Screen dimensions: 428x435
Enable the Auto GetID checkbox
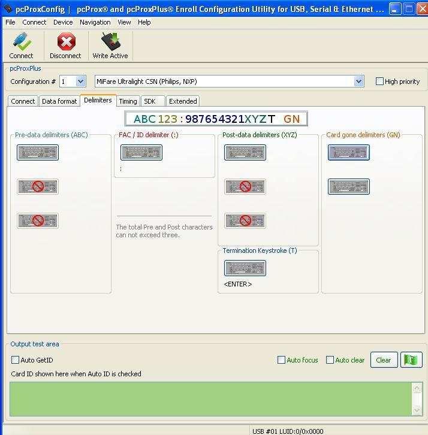pos(15,360)
